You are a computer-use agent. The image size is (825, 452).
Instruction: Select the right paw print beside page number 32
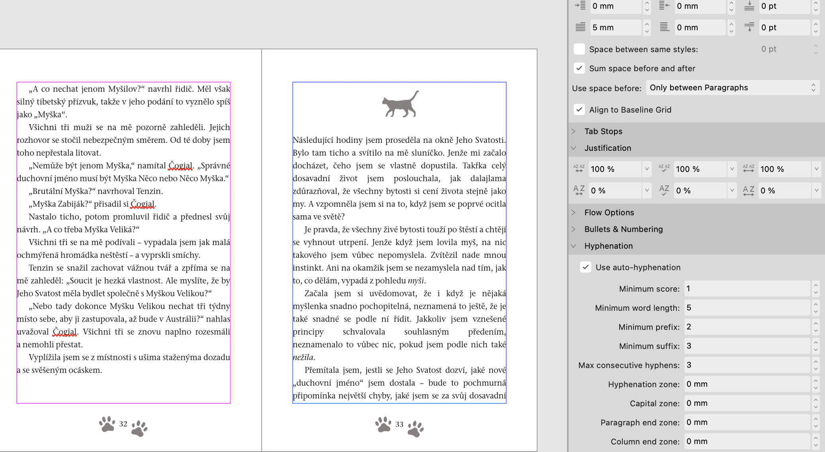(x=139, y=429)
